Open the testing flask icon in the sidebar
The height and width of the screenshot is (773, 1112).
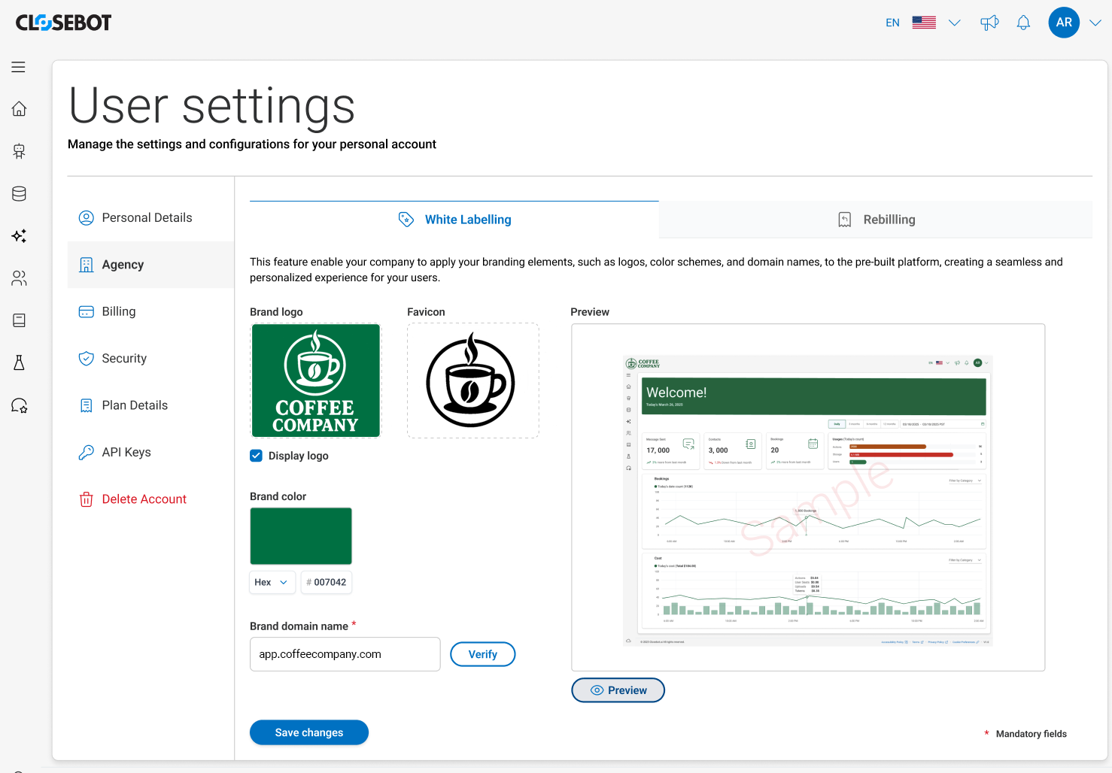tap(19, 362)
